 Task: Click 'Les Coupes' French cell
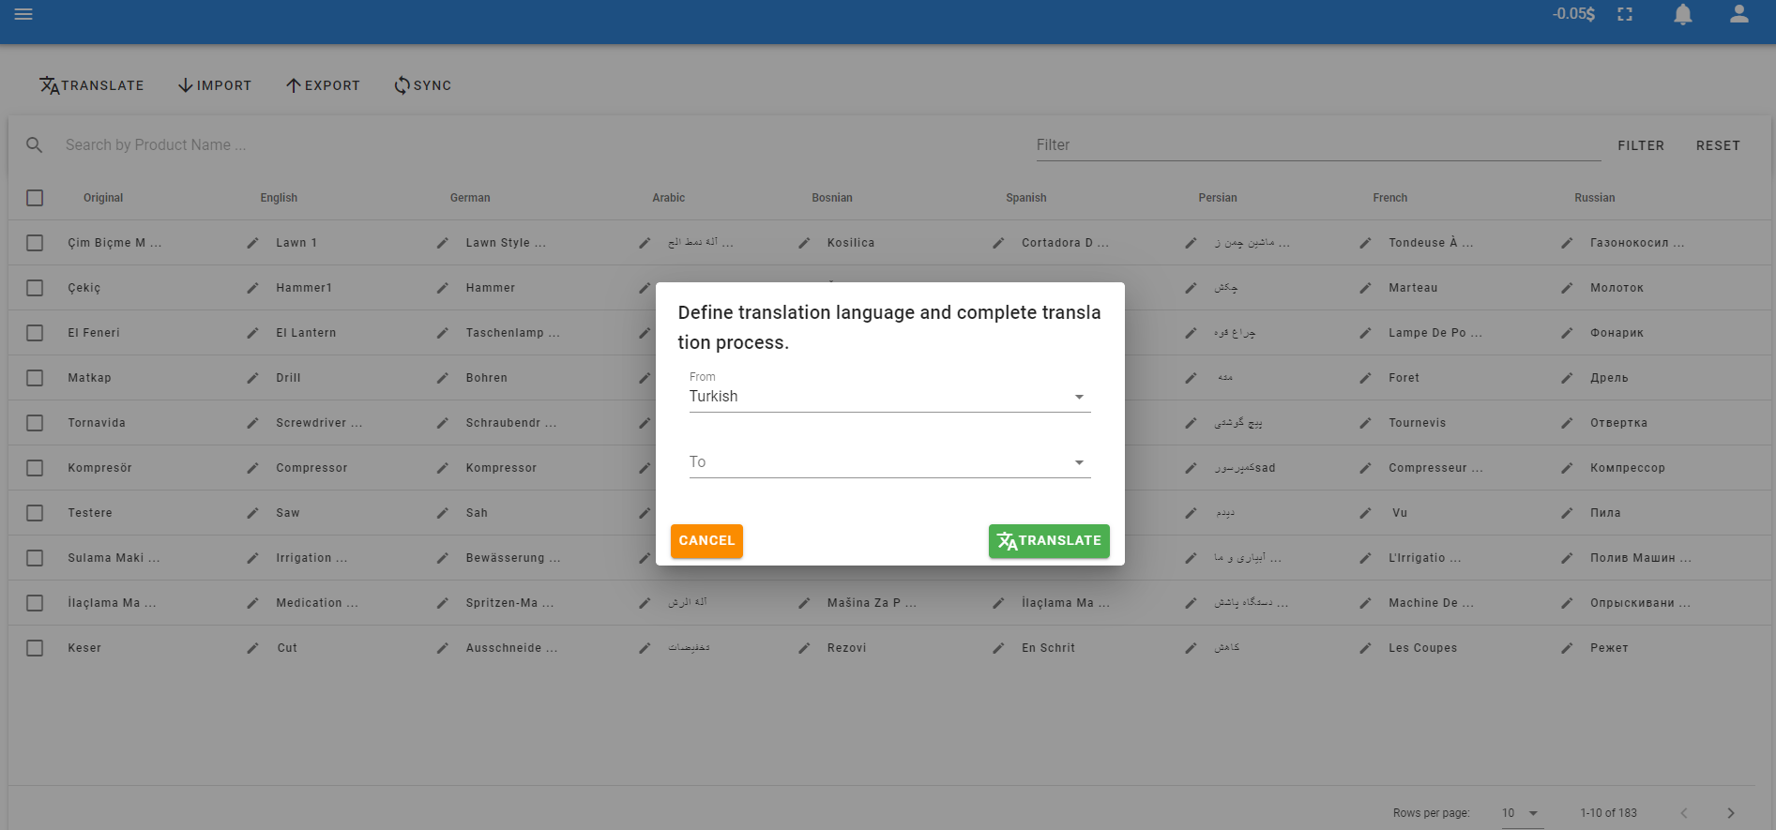point(1423,648)
